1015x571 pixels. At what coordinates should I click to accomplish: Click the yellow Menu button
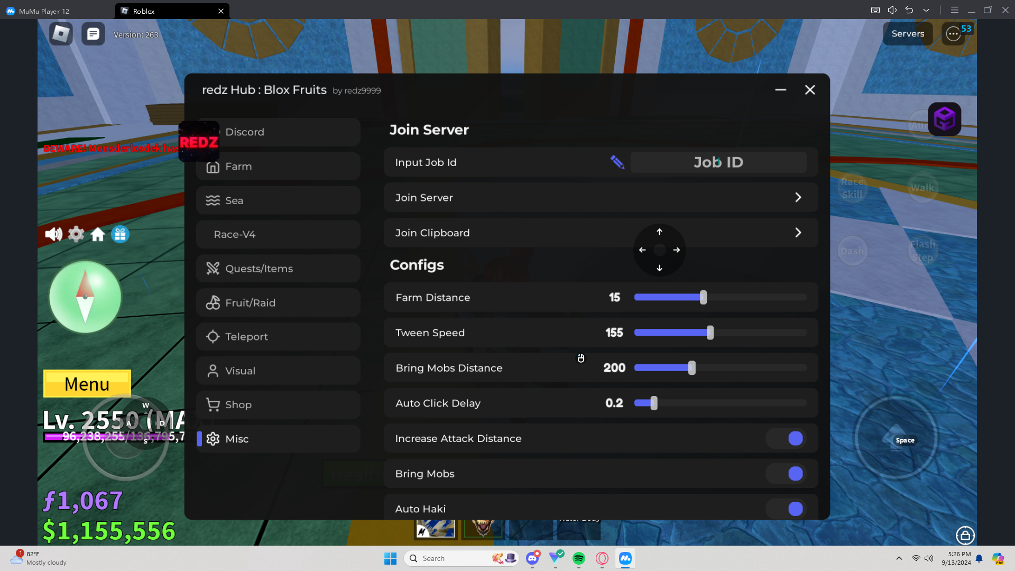tap(87, 384)
